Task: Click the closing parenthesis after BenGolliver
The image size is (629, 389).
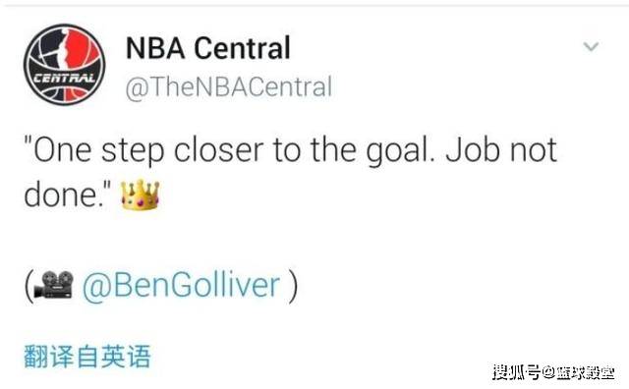Action: (x=294, y=286)
